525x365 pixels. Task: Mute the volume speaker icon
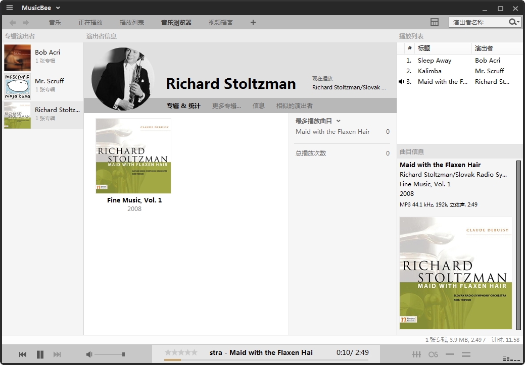coord(89,354)
